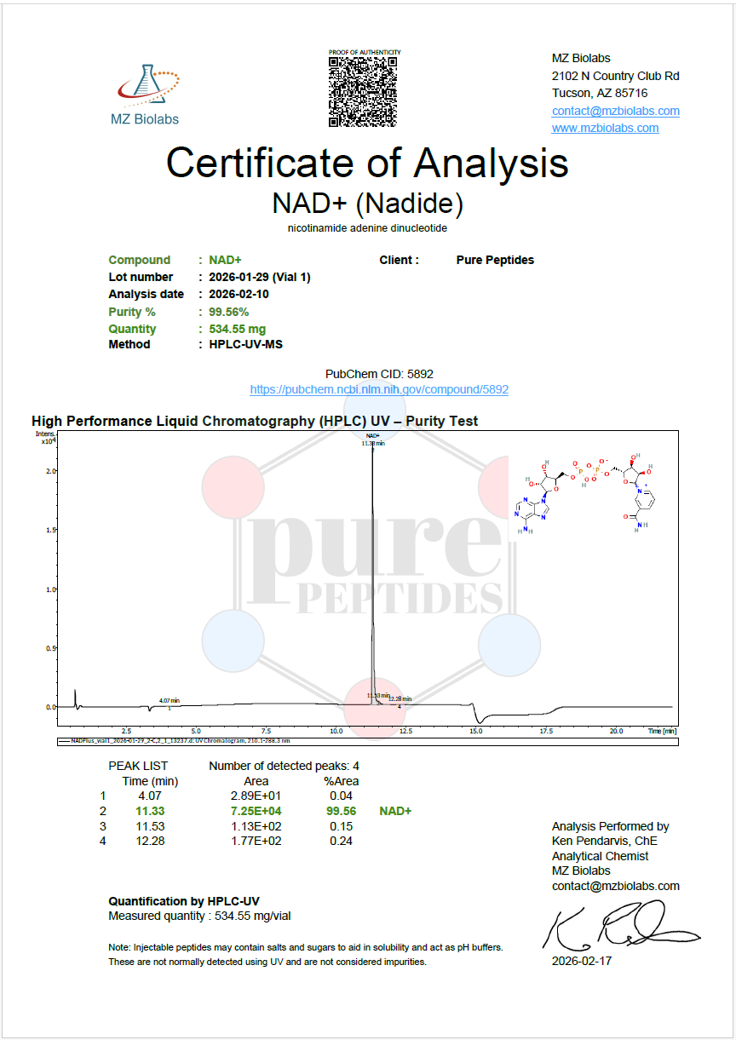This screenshot has height=1040, width=736.
Task: Click the lot number value '2026-01-29 (Vial 1)'
Action: click(260, 277)
